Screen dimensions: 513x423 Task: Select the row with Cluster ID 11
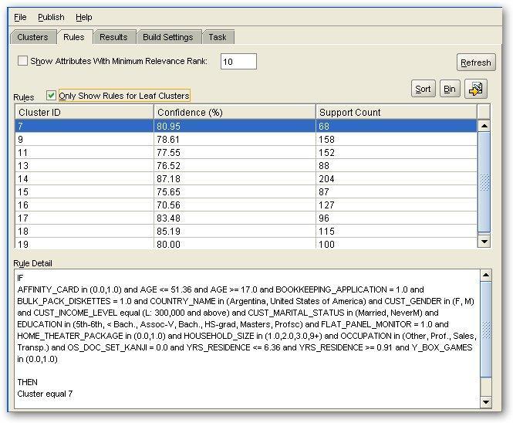246,152
